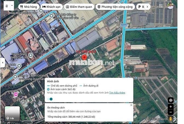Image resolution: width=184 pixels, height=124 pixels.
Task: Click the Tổng khoảng cách 380,46 mét text
Action: pyautogui.click(x=71, y=117)
